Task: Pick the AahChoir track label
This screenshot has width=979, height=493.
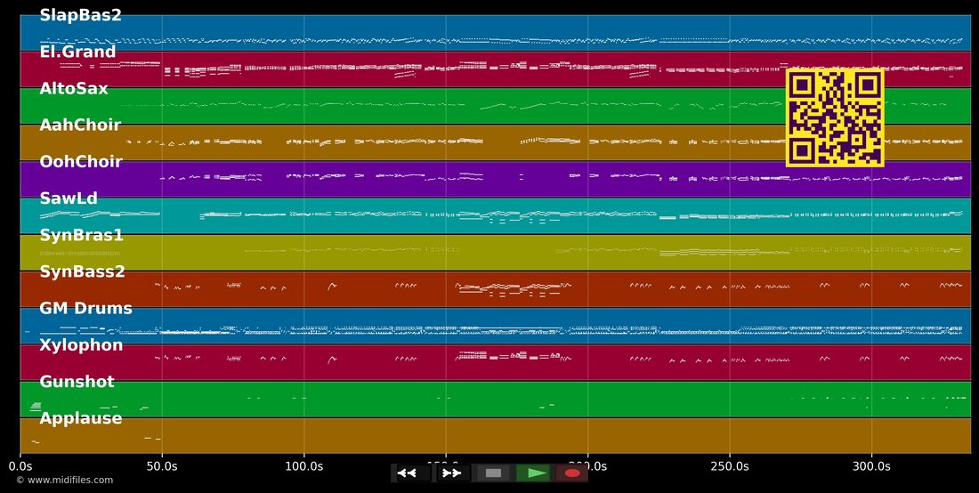Action: pyautogui.click(x=80, y=125)
